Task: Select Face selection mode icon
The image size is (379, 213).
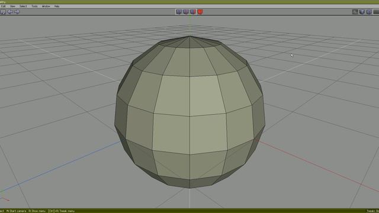Action: (x=193, y=12)
